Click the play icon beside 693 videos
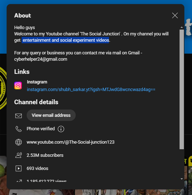Image resolution: width=192 pixels, height=195 pixels. click(x=19, y=168)
